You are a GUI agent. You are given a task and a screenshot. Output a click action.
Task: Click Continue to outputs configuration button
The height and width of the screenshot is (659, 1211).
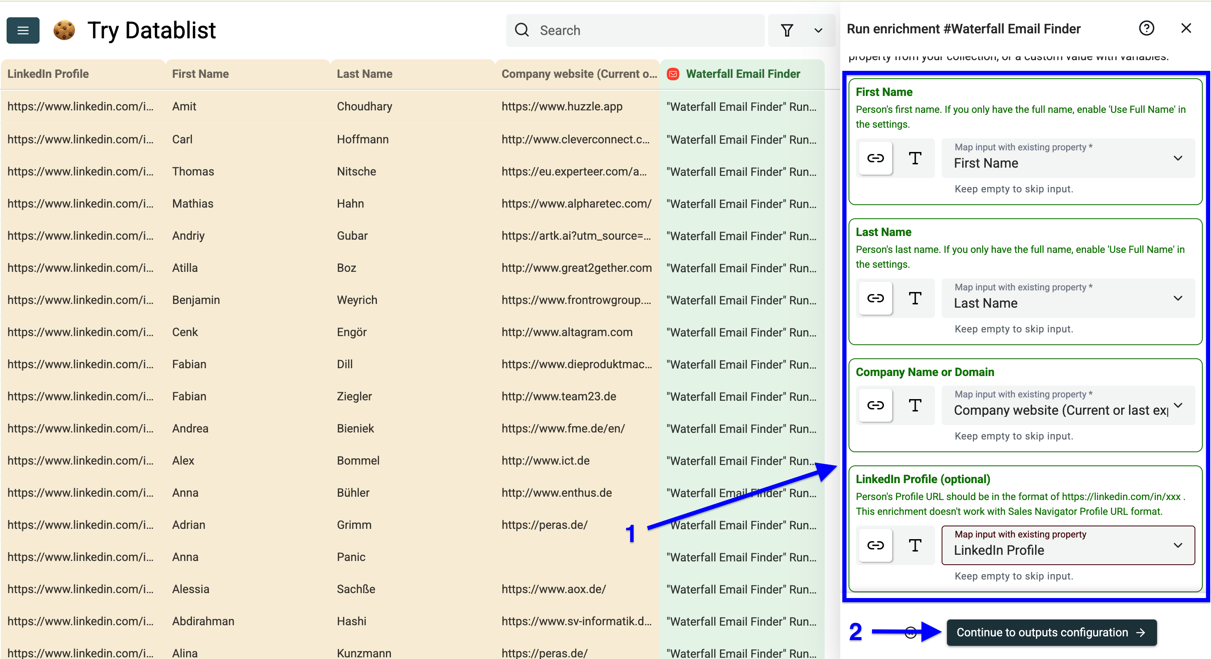tap(1051, 633)
